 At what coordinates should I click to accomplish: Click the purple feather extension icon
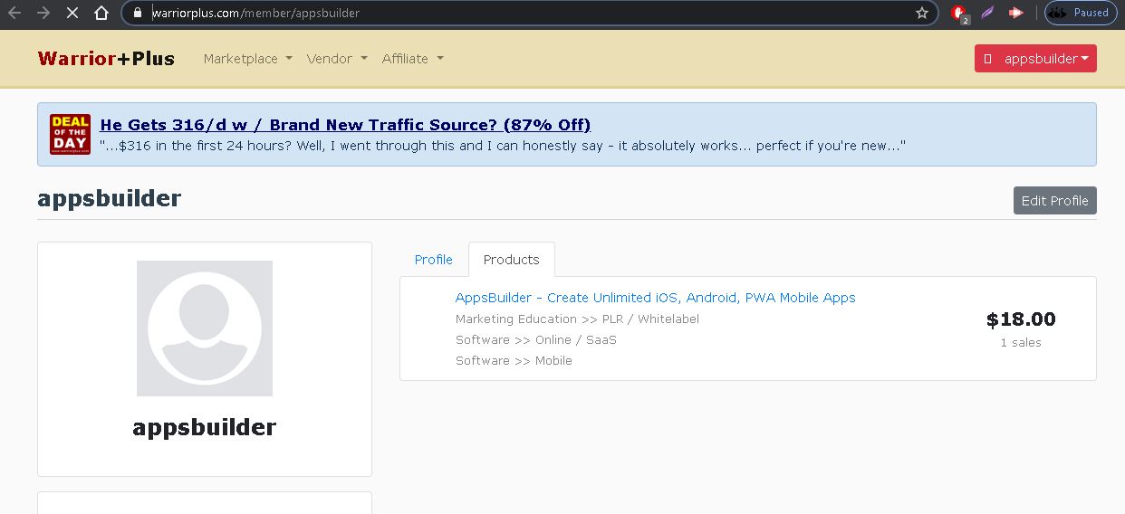point(988,14)
